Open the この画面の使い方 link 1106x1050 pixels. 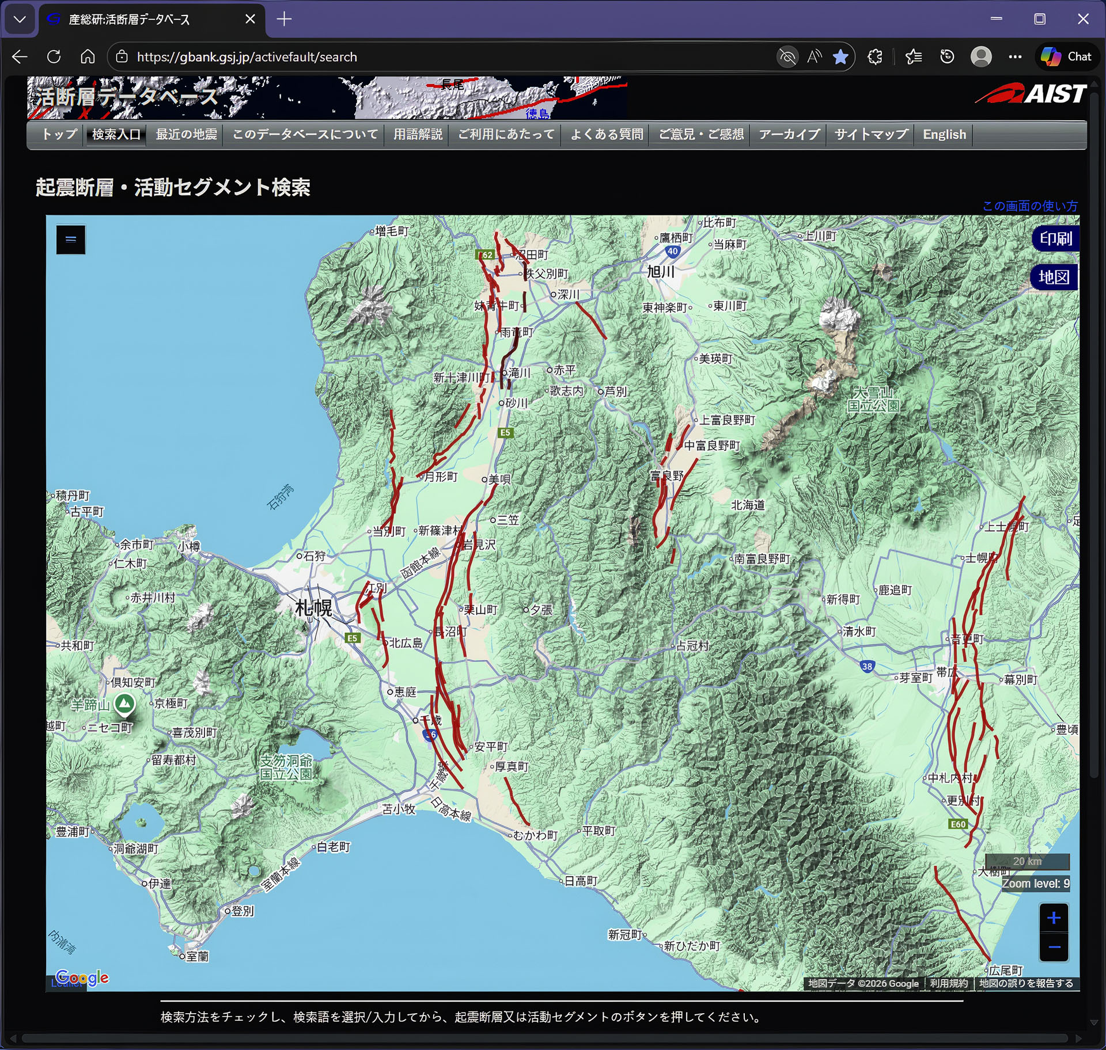[1029, 206]
